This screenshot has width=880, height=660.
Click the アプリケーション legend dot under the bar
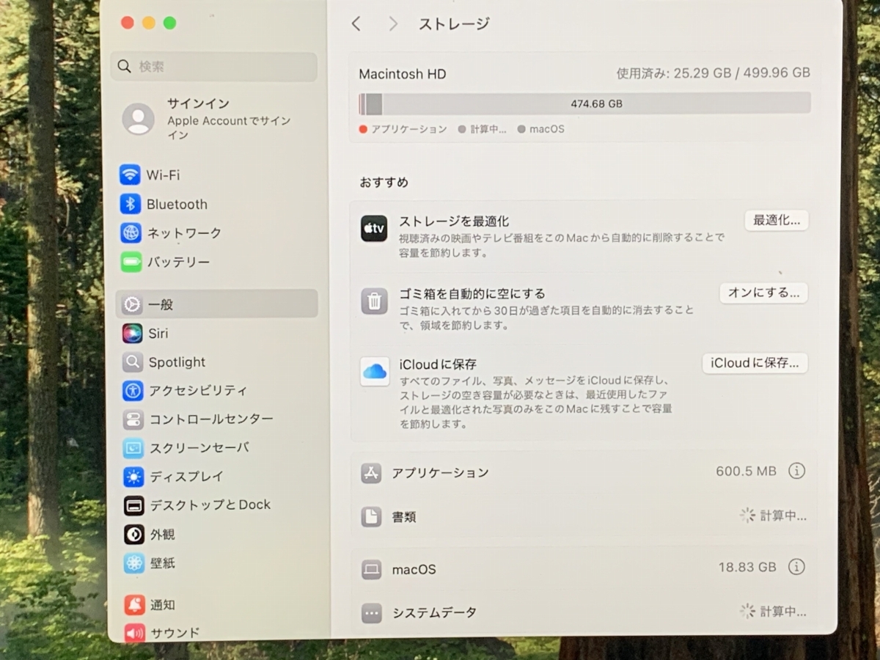point(362,129)
